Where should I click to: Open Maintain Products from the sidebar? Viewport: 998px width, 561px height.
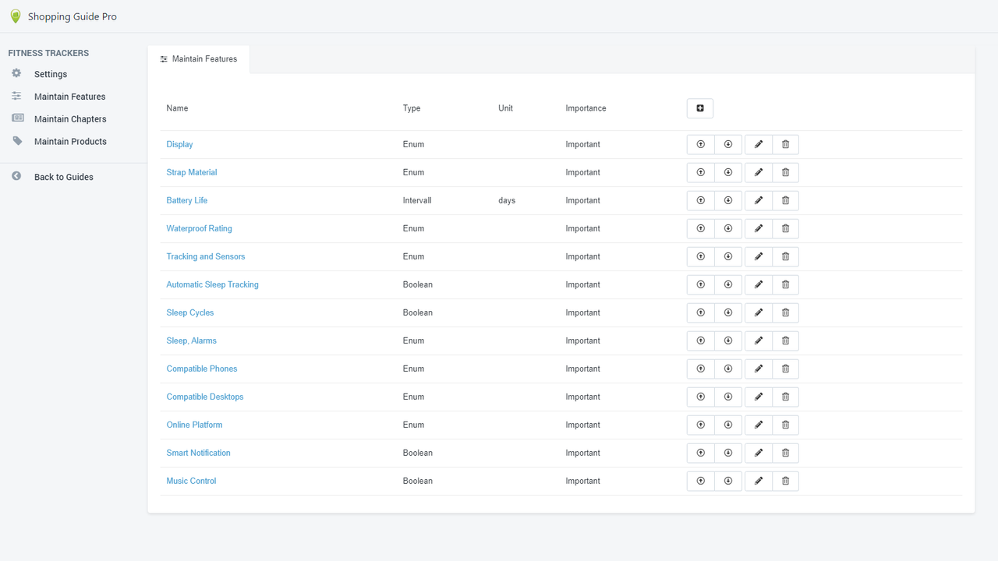click(70, 141)
